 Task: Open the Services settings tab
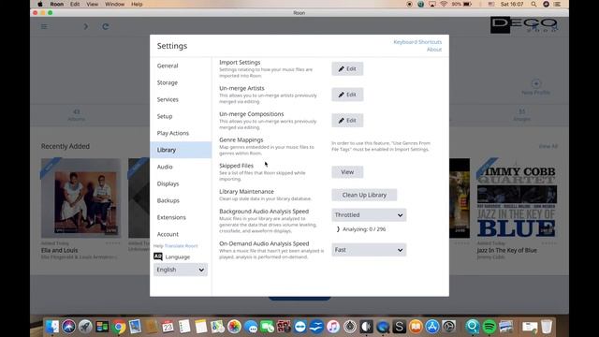point(181,99)
